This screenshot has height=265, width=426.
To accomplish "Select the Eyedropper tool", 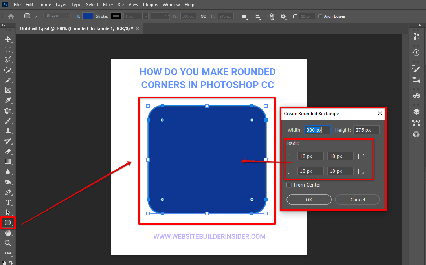I will click(8, 101).
